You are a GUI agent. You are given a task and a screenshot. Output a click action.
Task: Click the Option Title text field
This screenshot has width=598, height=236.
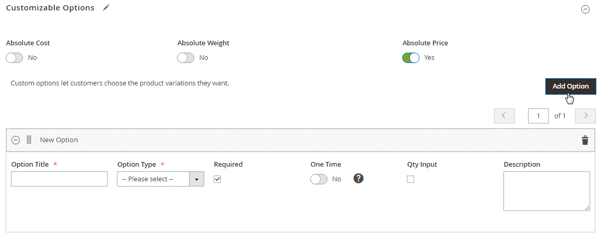(x=59, y=179)
